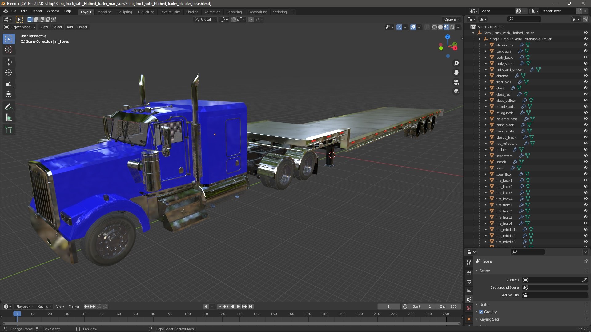Open the Options dropdown
This screenshot has width=591, height=332.
pyautogui.click(x=452, y=19)
